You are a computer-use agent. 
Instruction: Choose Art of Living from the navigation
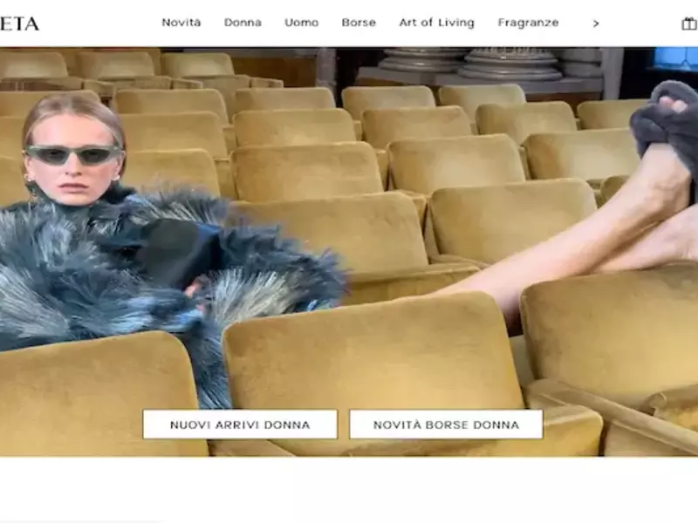436,23
